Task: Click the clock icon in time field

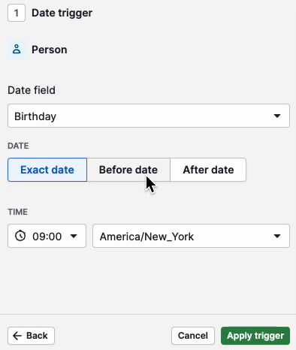Action: coord(20,236)
